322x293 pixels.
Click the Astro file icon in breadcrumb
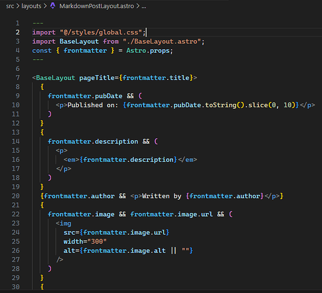pos(53,6)
